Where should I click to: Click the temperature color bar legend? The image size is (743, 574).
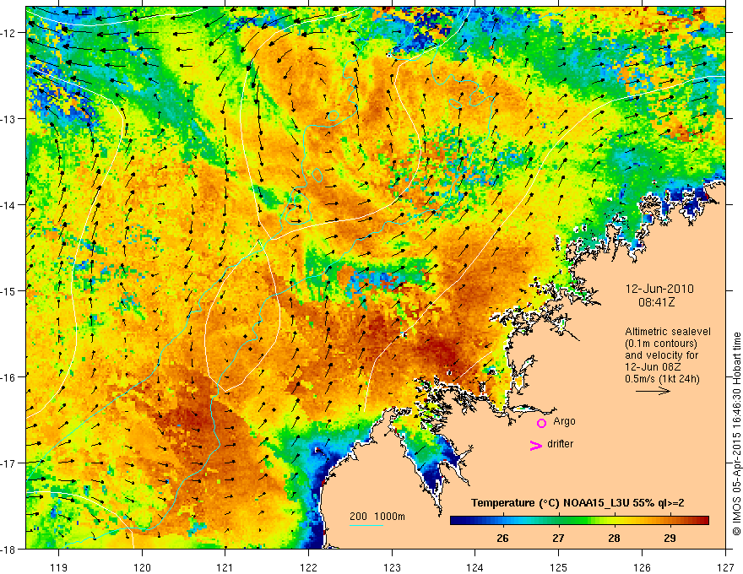tap(579, 521)
